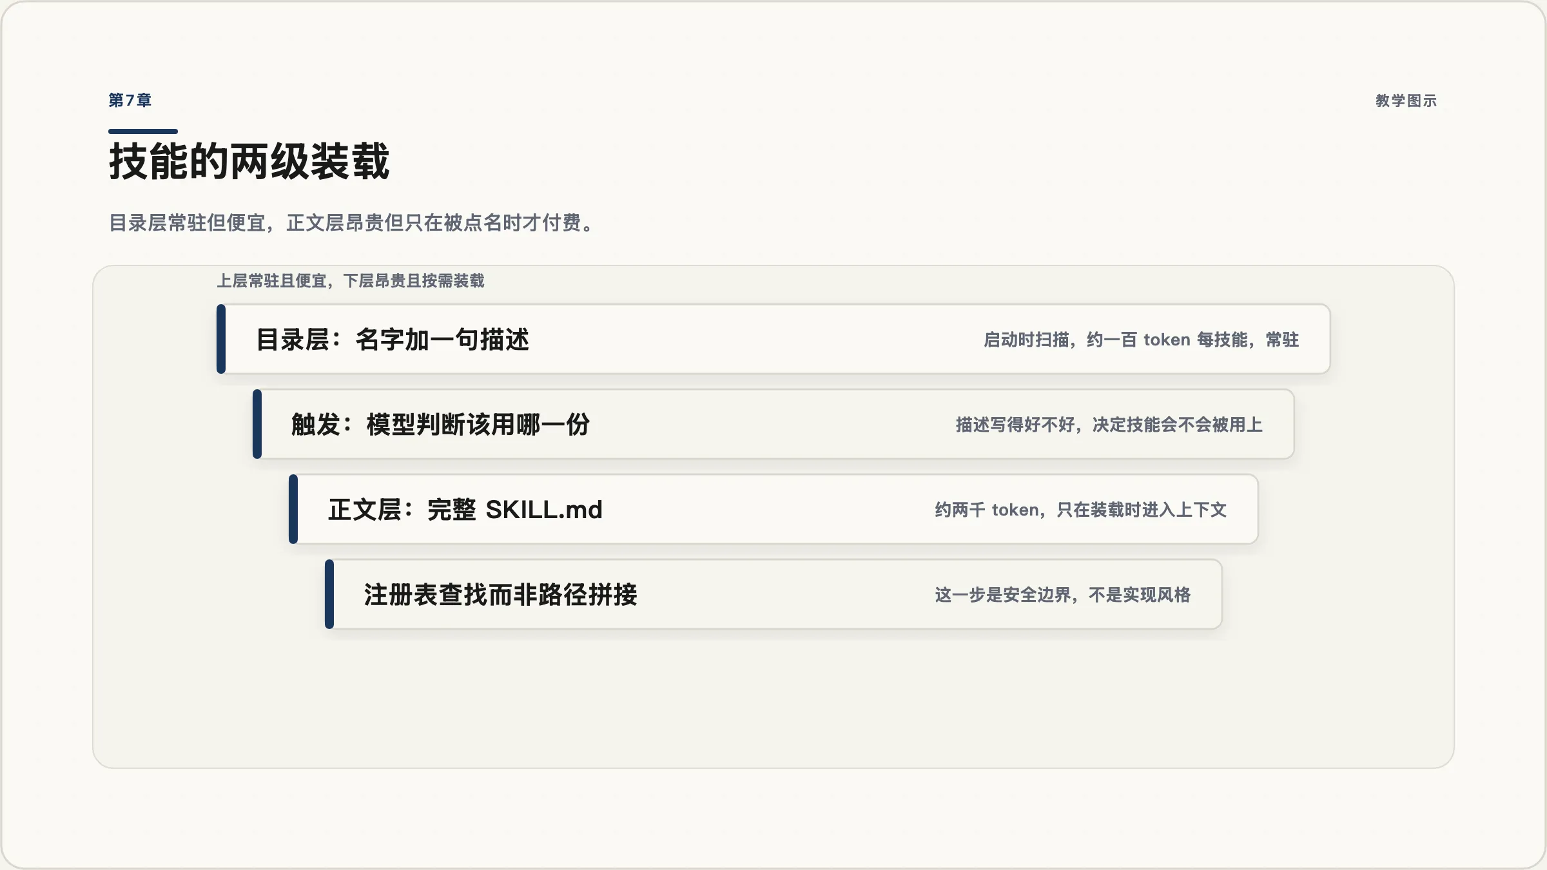Image resolution: width=1547 pixels, height=870 pixels.
Task: Click note 这一步是安全边界，不是实现风格
Action: (1063, 595)
